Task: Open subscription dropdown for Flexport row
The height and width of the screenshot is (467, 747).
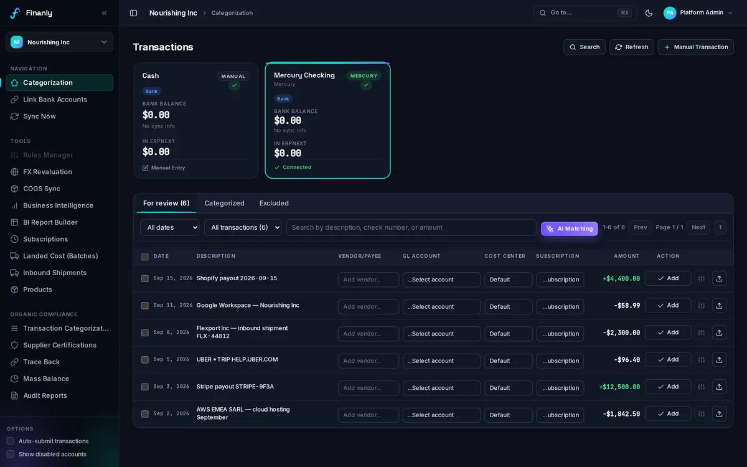Action: 560,334
